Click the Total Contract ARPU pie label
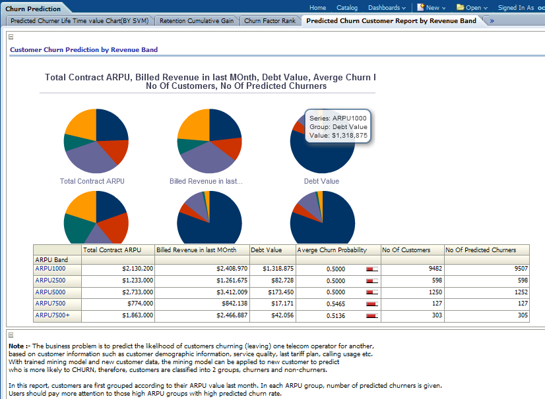This screenshot has height=399, width=545. click(x=92, y=181)
